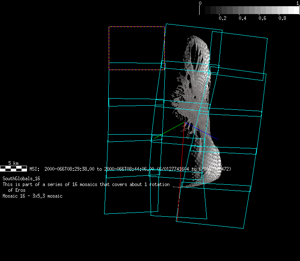Click the 0.4 tick label on colorbar
The height and width of the screenshot is (261, 300).
(x=242, y=18)
